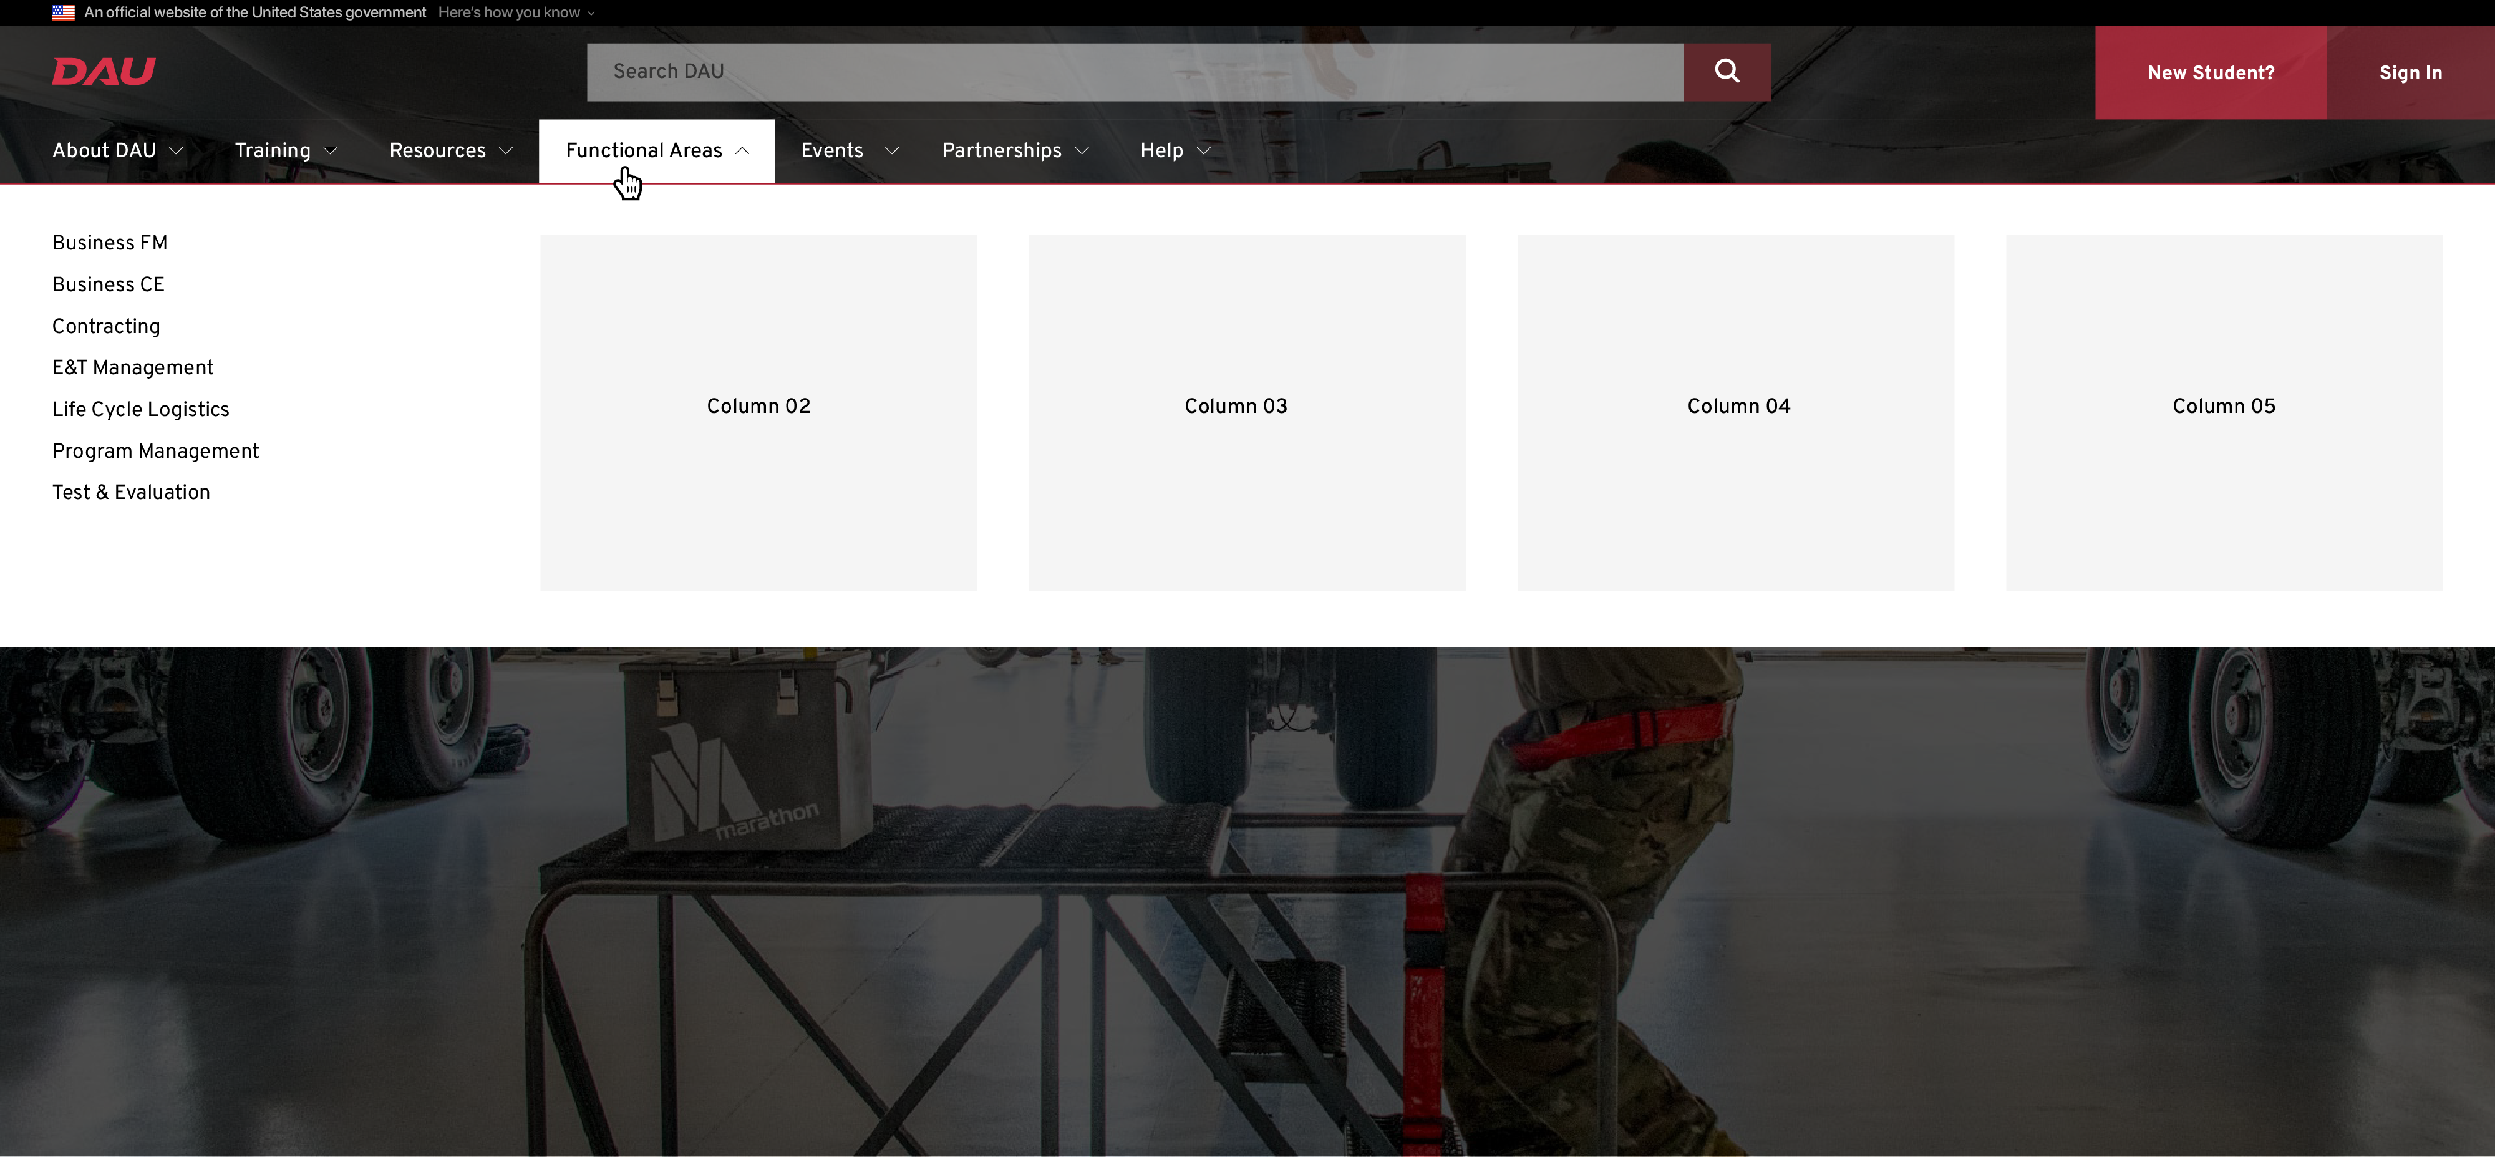Click the Column 05 panel
This screenshot has height=1157, width=2495.
2225,412
